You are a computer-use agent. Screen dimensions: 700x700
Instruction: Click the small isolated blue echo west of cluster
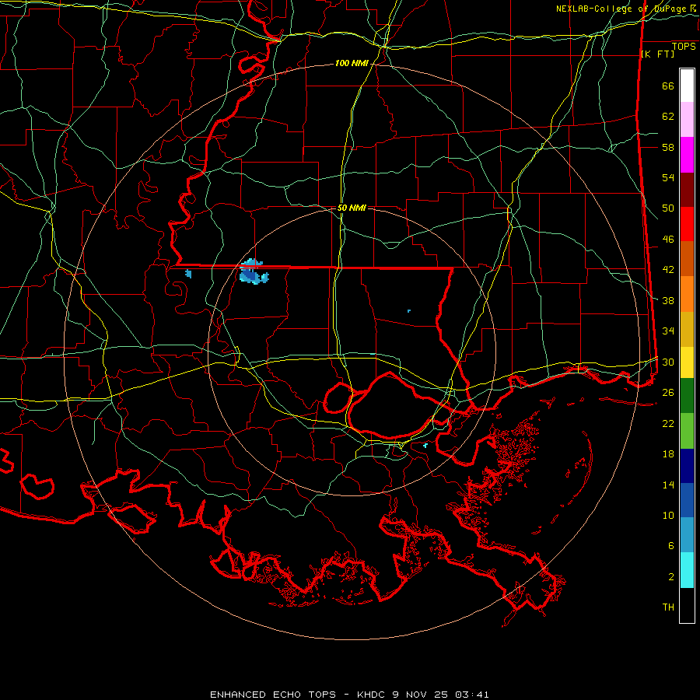(x=188, y=274)
